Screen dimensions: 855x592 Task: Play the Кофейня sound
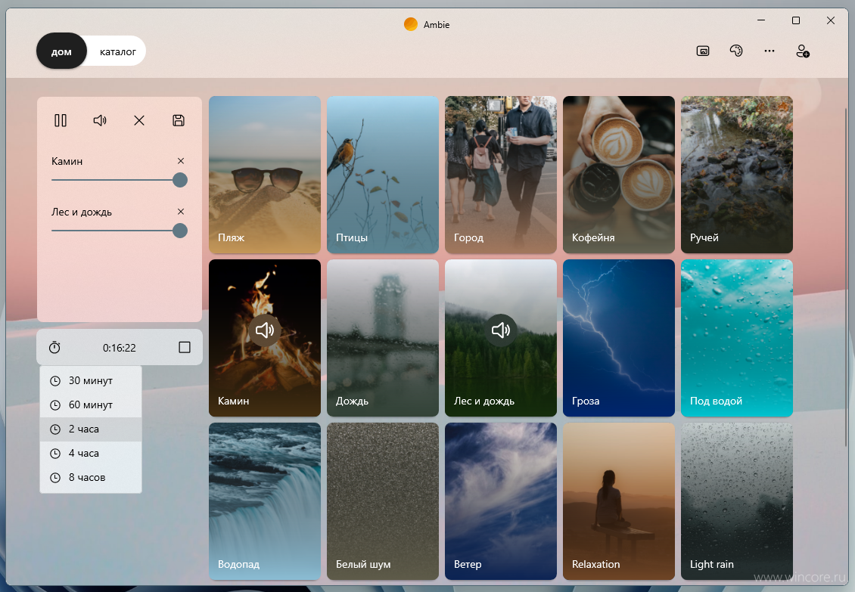[x=619, y=175]
